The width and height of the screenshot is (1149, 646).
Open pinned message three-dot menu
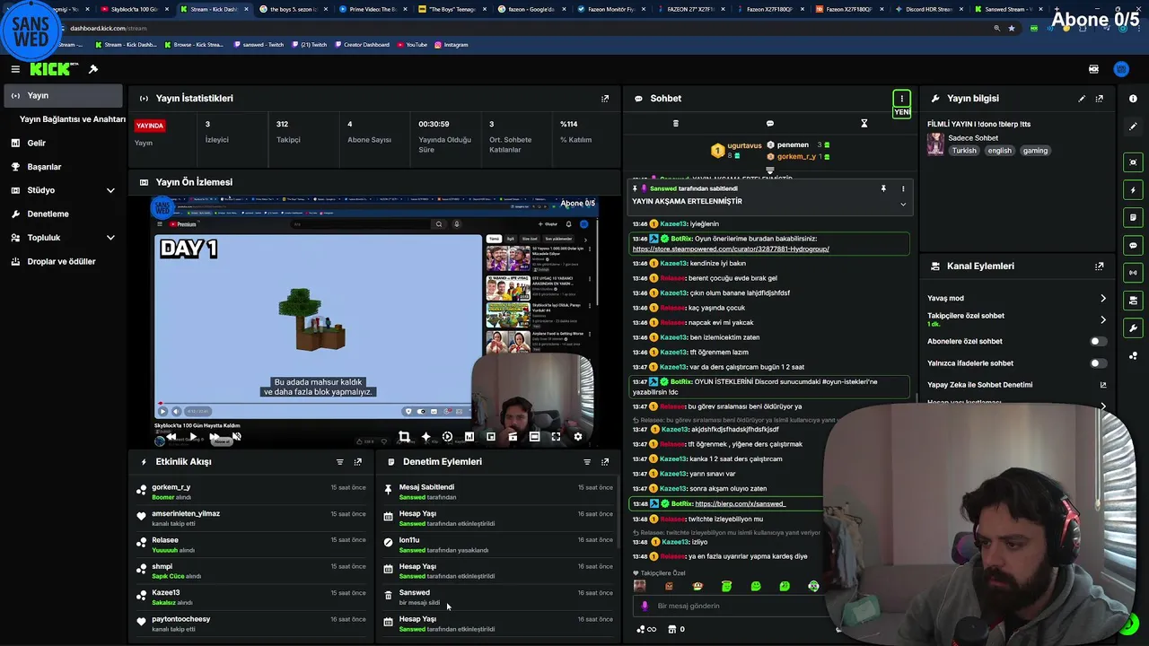click(x=903, y=188)
